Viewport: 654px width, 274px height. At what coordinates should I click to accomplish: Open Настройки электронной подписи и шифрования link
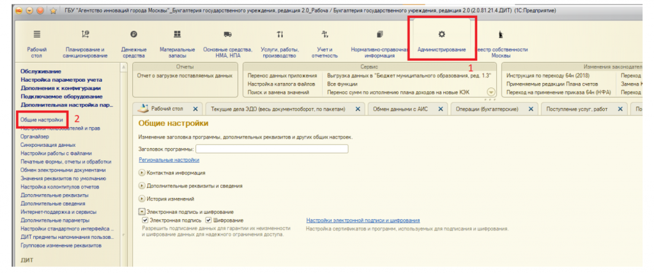click(x=363, y=220)
